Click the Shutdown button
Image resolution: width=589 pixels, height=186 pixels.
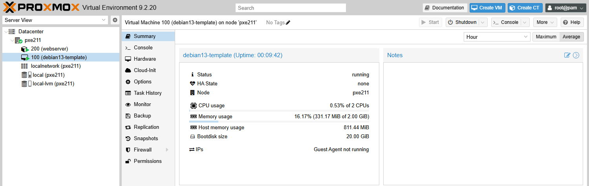point(463,22)
